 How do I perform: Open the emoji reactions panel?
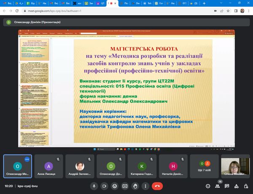pyautogui.click(x=114, y=186)
